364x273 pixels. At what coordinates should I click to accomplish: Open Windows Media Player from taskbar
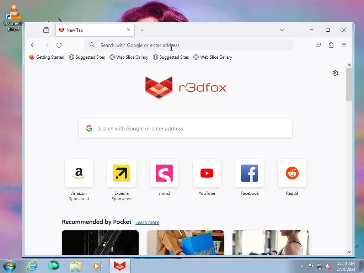tap(97, 266)
